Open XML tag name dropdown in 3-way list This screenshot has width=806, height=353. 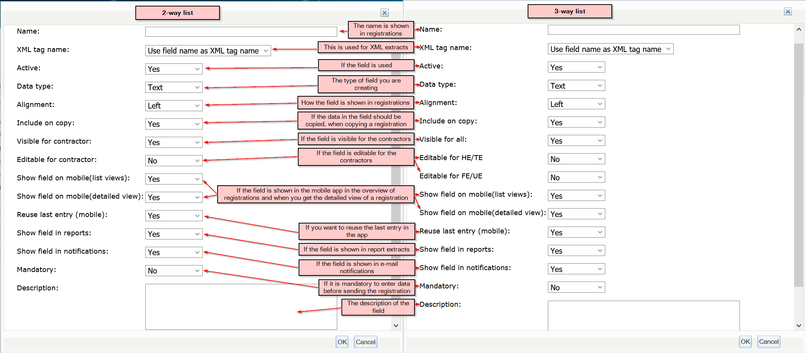(611, 49)
